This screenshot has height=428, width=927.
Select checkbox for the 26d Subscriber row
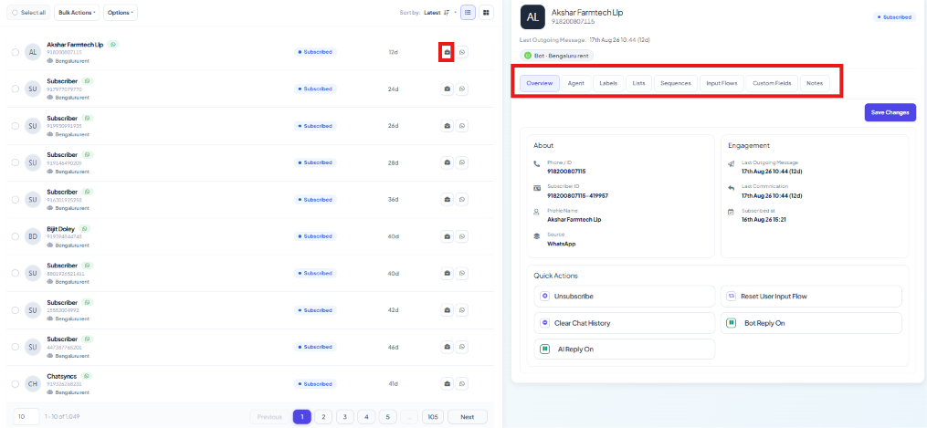16,126
